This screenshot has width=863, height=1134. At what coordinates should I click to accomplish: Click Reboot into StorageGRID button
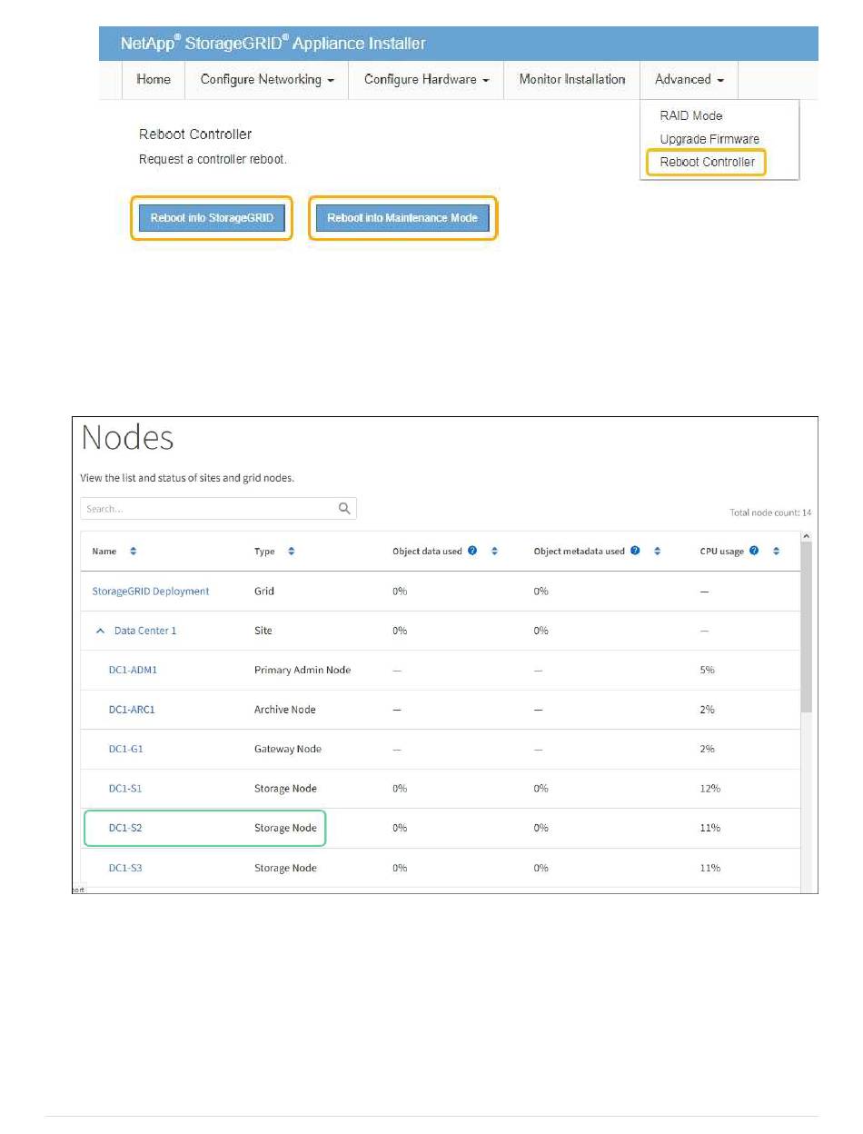click(212, 218)
